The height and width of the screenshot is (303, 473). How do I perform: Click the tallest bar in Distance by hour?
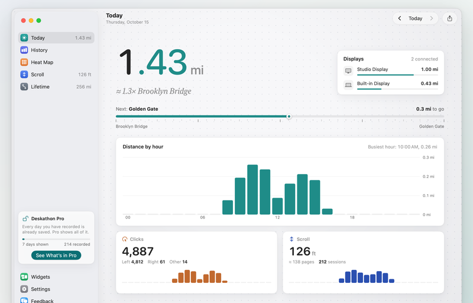pyautogui.click(x=252, y=189)
